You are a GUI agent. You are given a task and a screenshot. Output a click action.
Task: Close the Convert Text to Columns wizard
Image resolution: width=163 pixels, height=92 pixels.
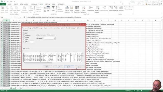point(83,25)
